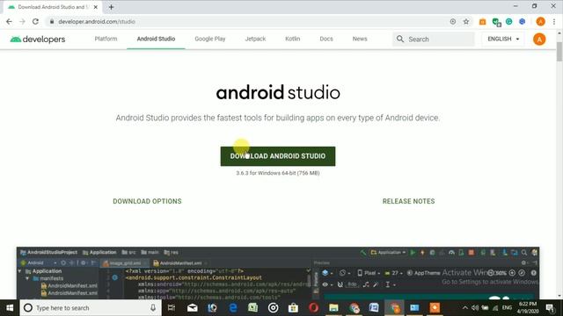Open the green shield extension icon
The height and width of the screenshot is (316, 563).
496,22
